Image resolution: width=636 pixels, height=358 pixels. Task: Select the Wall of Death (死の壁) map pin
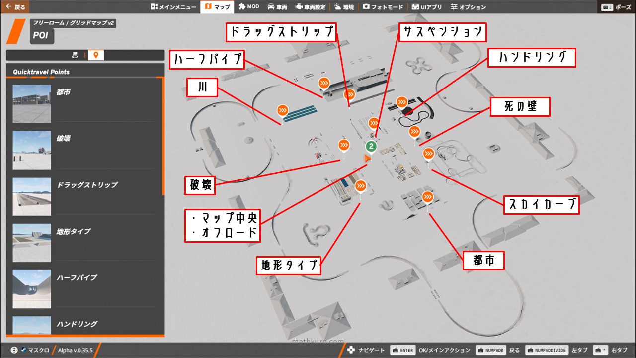(x=414, y=132)
